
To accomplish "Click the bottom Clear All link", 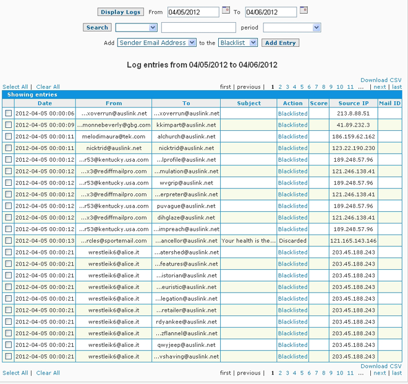I will [x=48, y=373].
